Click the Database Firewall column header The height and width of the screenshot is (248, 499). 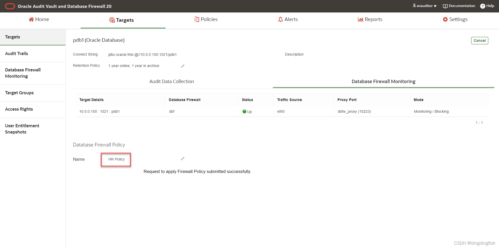click(185, 100)
